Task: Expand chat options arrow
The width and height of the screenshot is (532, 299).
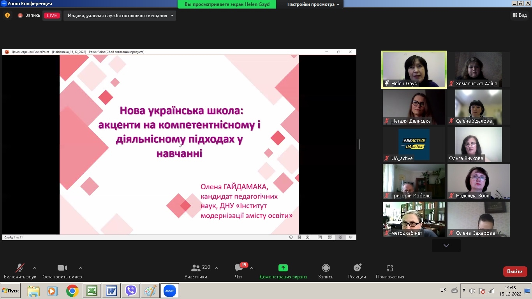Action: pos(252,268)
